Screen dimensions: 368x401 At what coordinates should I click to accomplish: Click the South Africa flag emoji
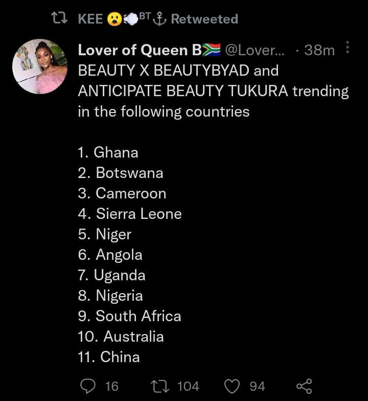pyautogui.click(x=211, y=50)
